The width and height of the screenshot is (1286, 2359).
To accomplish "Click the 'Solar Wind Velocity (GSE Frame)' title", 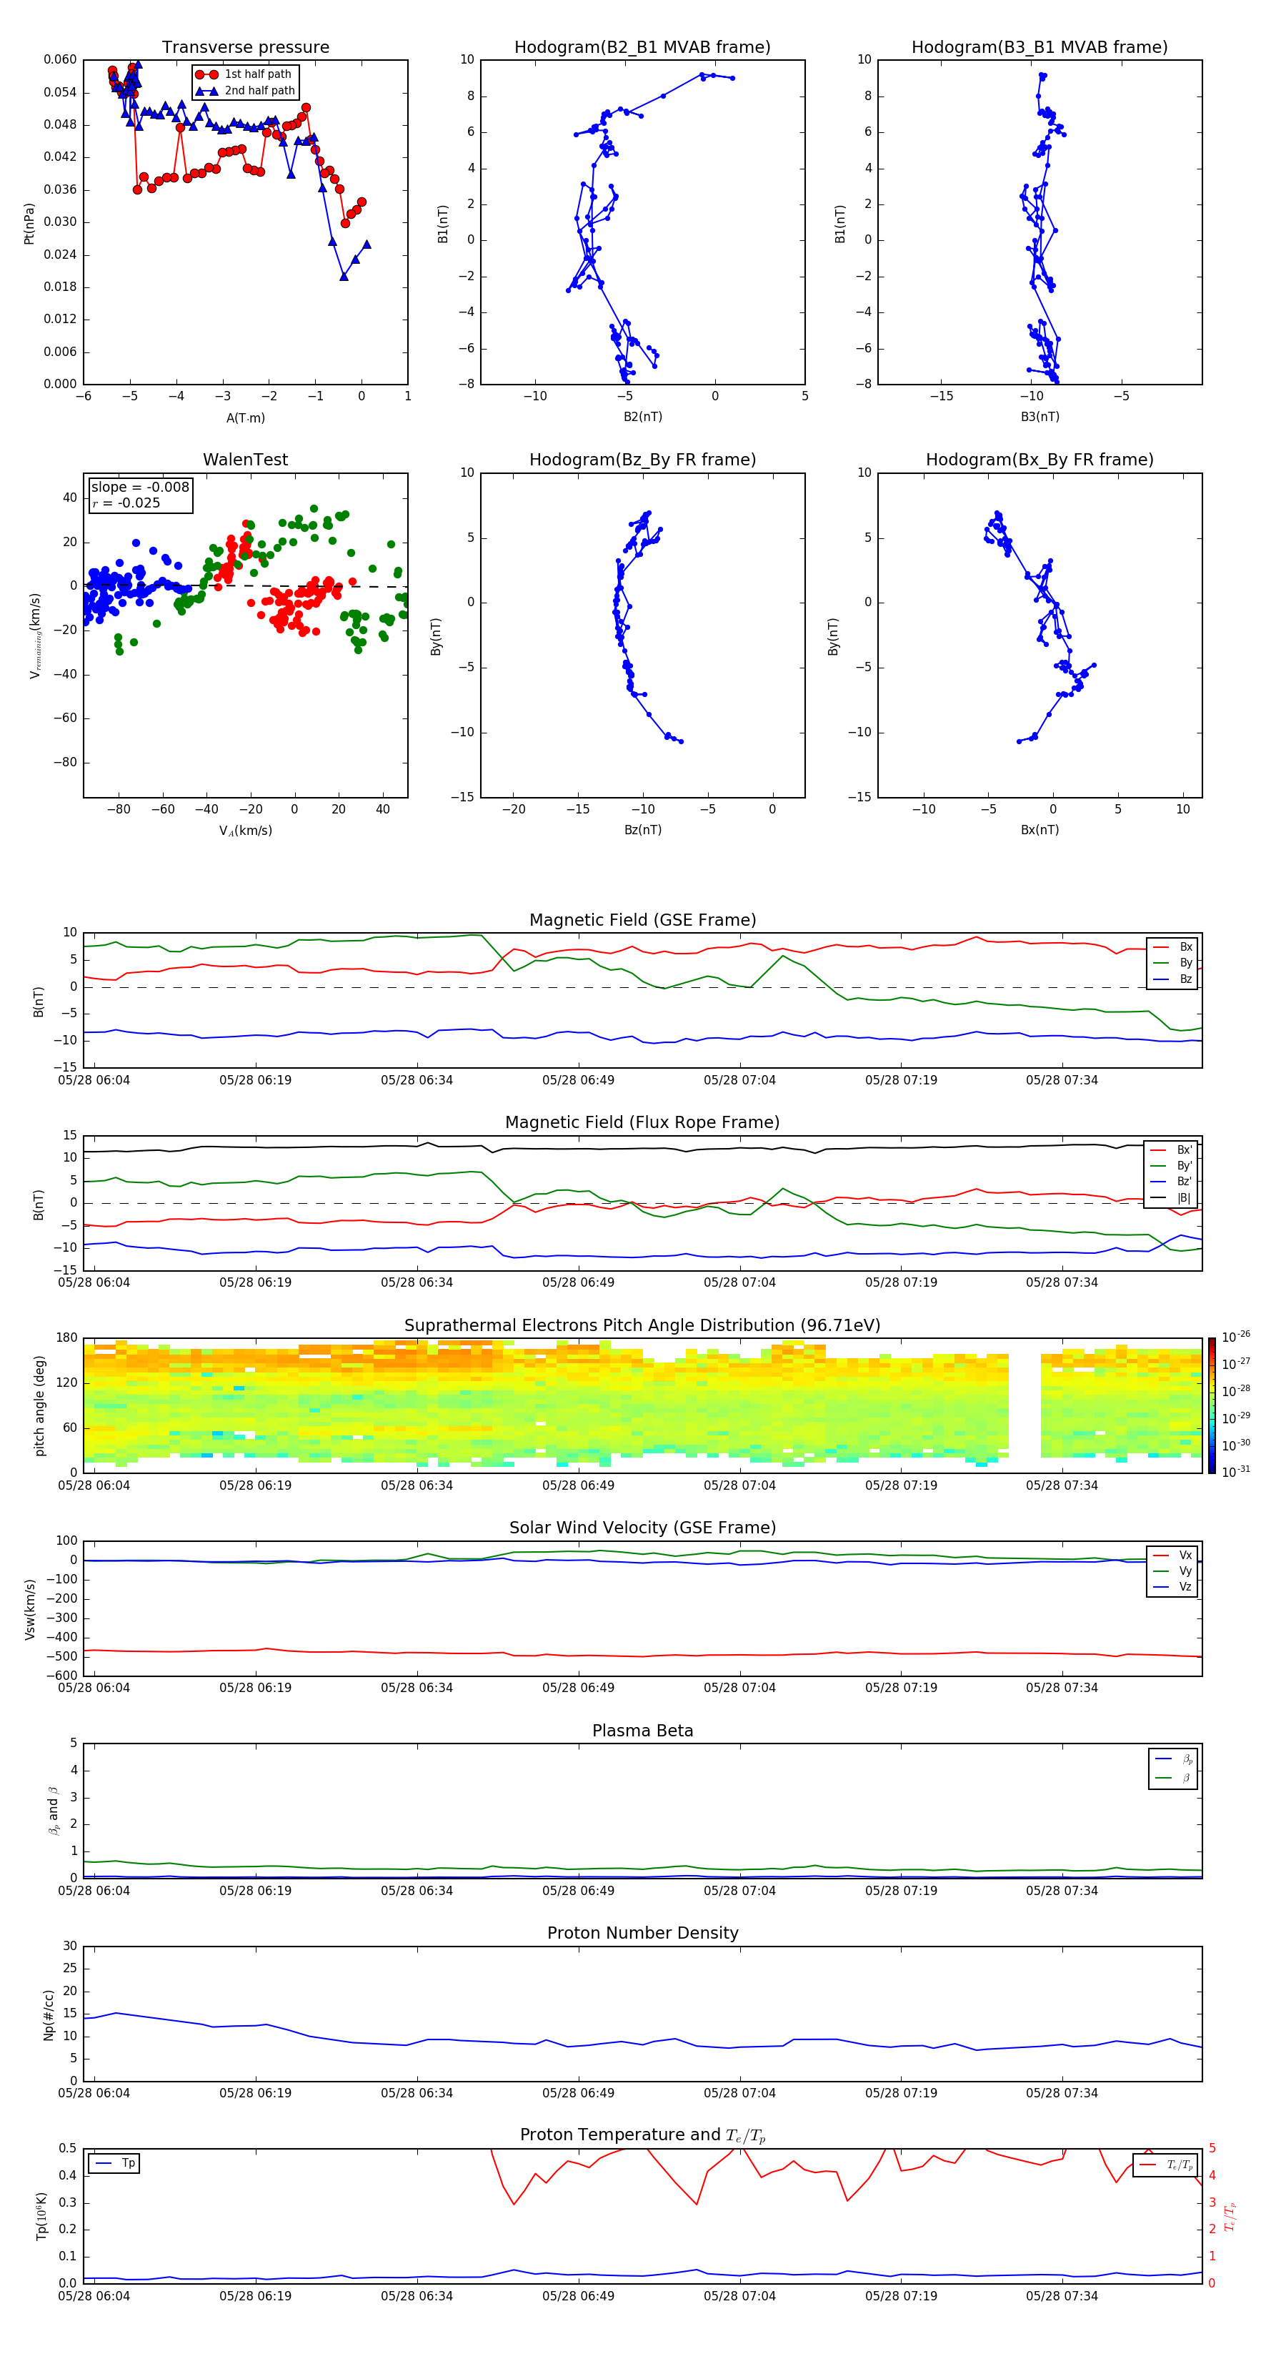I will 642,1528.
